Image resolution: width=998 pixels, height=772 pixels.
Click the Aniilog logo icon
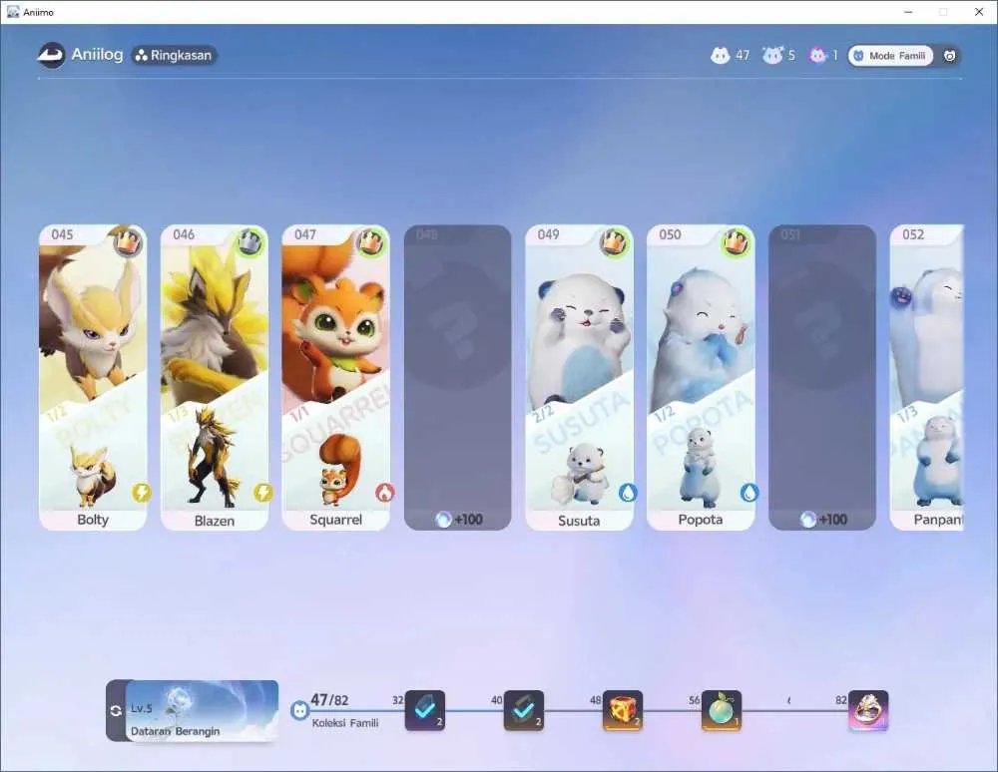[51, 55]
